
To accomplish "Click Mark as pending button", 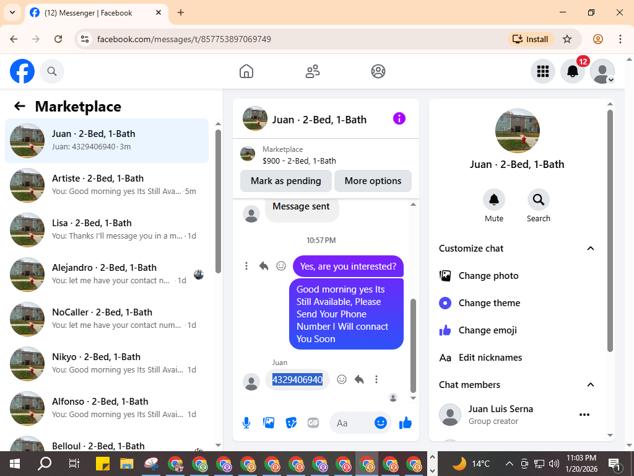I will [x=286, y=181].
